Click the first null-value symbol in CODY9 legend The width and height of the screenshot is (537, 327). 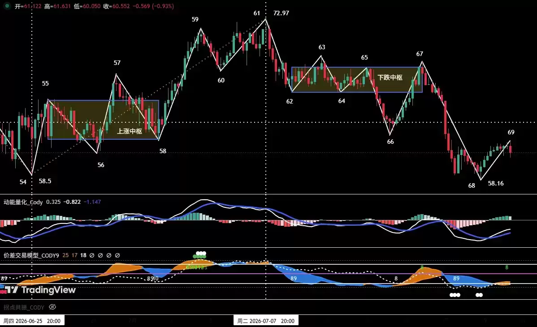tap(92, 255)
